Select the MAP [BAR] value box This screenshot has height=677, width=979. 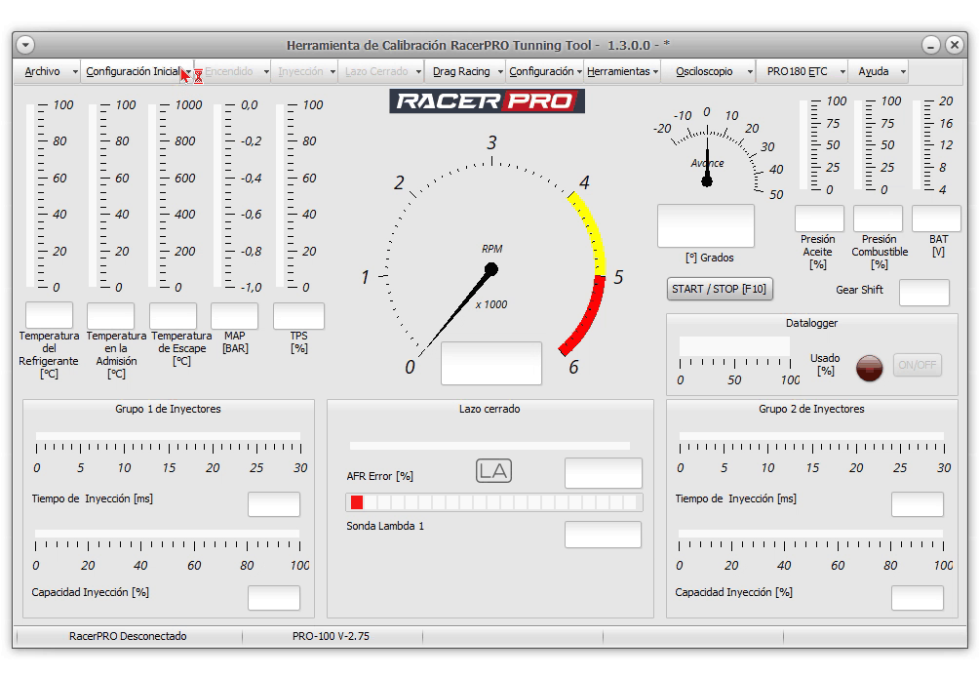coord(234,315)
